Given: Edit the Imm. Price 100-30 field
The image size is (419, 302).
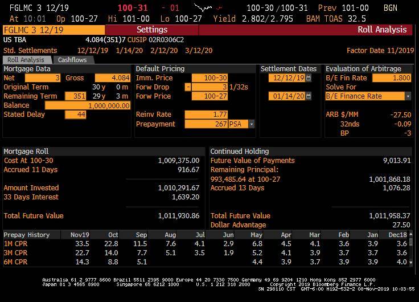Looking at the screenshot, I should [x=209, y=78].
